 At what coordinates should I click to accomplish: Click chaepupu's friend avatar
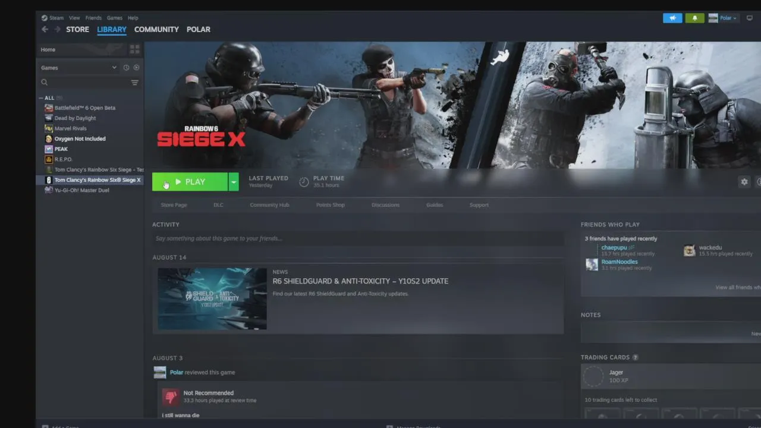(592, 250)
